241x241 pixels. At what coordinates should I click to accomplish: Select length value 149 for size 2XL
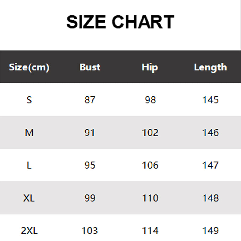pos(210,231)
